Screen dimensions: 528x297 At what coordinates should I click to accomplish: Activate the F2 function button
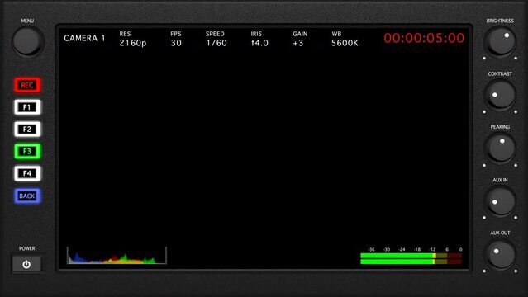coord(27,130)
